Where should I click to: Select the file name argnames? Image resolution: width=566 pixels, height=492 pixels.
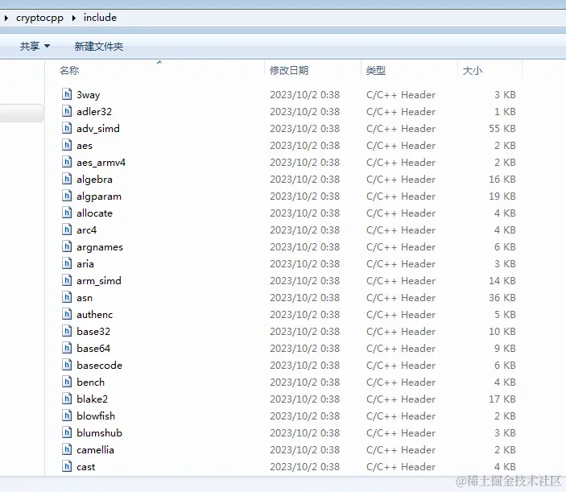100,247
